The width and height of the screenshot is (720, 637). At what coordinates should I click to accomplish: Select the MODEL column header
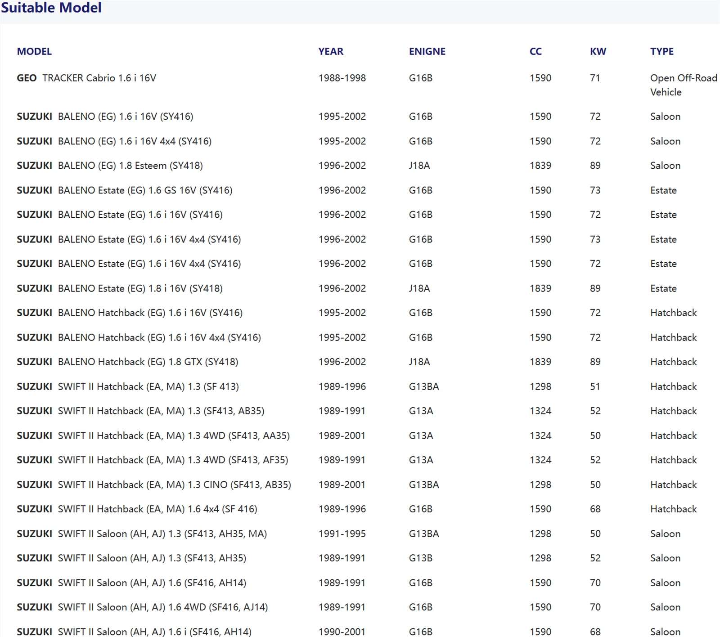[34, 51]
